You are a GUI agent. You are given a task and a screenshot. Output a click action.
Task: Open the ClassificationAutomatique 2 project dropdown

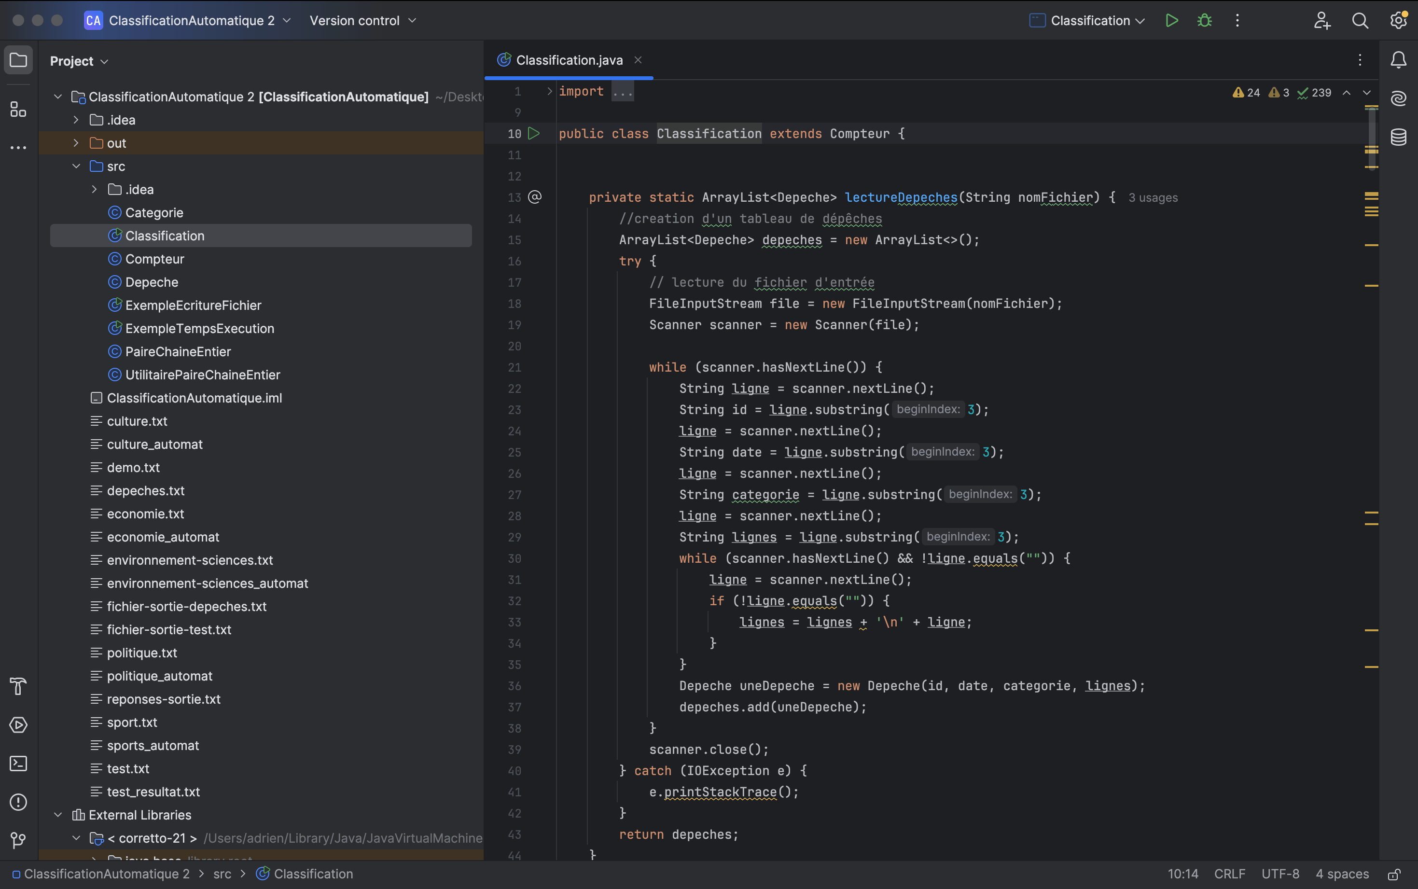coord(188,21)
